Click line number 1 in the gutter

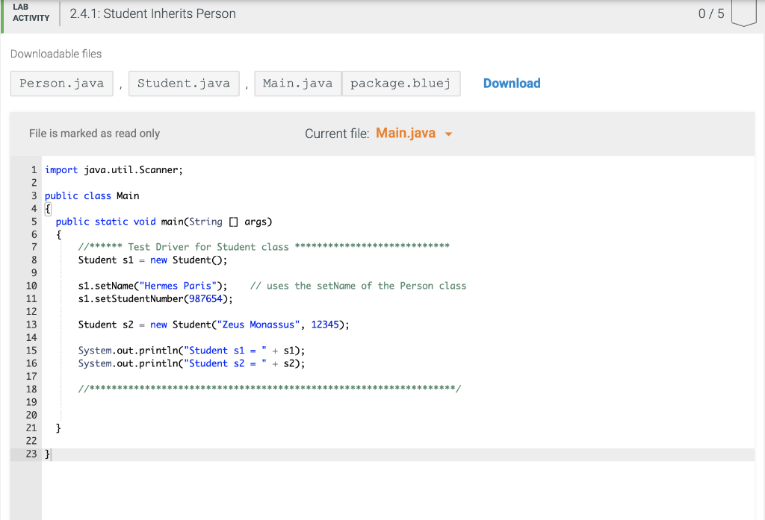pos(34,169)
